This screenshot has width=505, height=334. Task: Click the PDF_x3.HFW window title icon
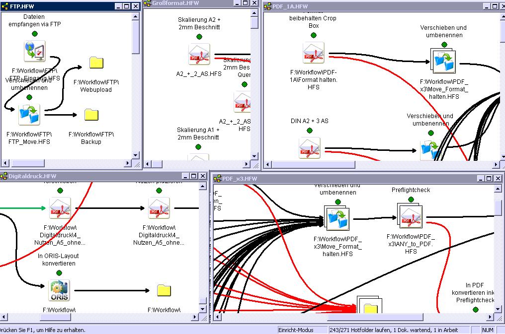click(x=217, y=178)
